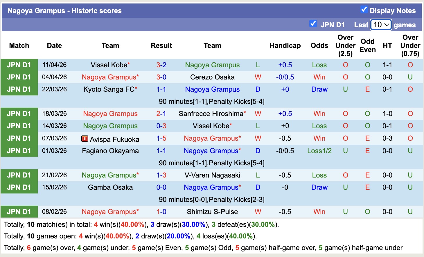Open the Cerezo Osaka team link
Screen dimensions: 424x257
pos(212,77)
